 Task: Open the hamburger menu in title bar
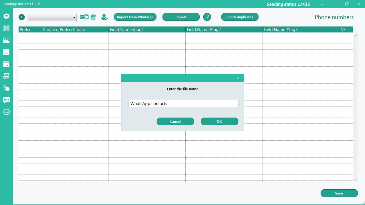pyautogui.click(x=322, y=4)
